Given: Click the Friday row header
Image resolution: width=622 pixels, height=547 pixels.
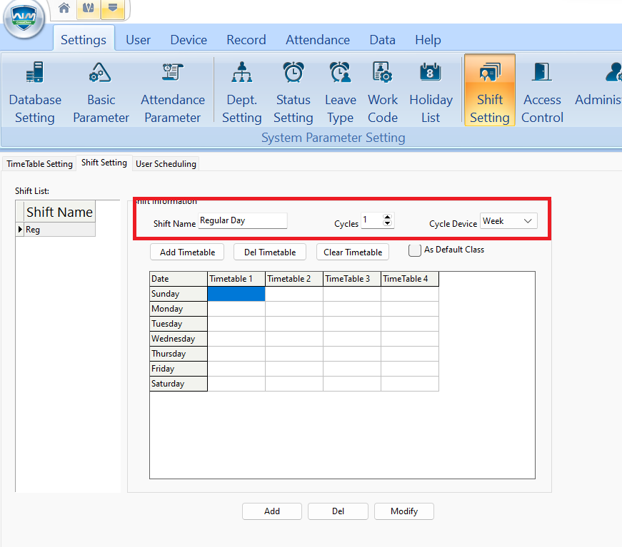Looking at the screenshot, I should tap(179, 369).
